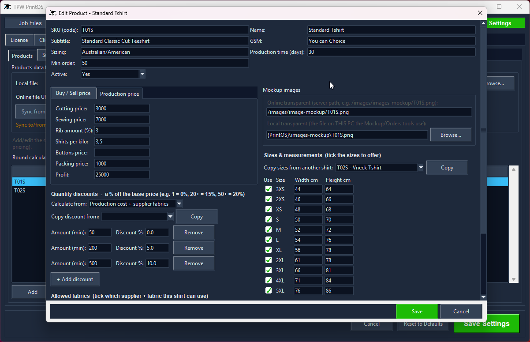Copy sizes from T02S Vneck Tshirt
530x342 pixels.
447,168
